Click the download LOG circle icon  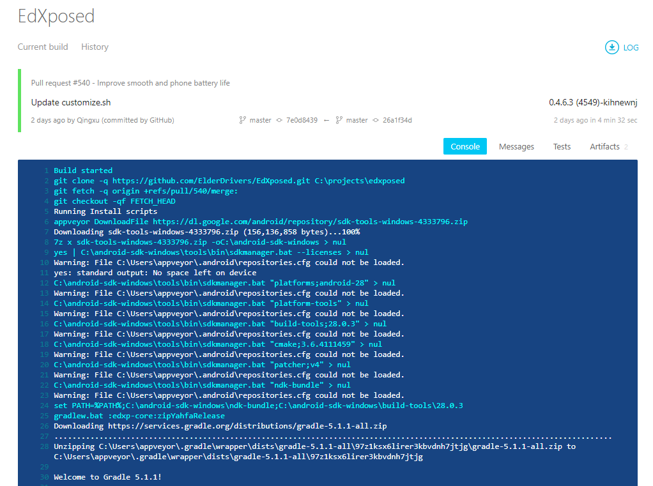(x=611, y=47)
